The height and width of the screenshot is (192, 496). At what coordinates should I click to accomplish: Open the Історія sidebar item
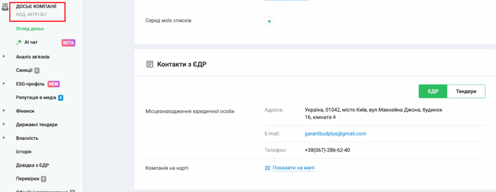(x=24, y=152)
